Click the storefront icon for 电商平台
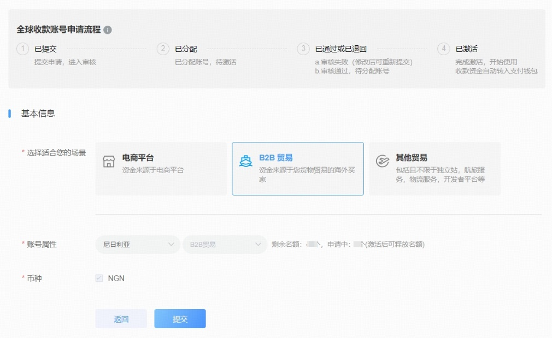552x338 pixels. tap(109, 162)
